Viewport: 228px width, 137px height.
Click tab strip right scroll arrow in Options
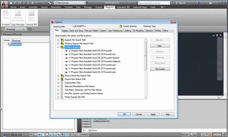pyautogui.click(x=173, y=30)
